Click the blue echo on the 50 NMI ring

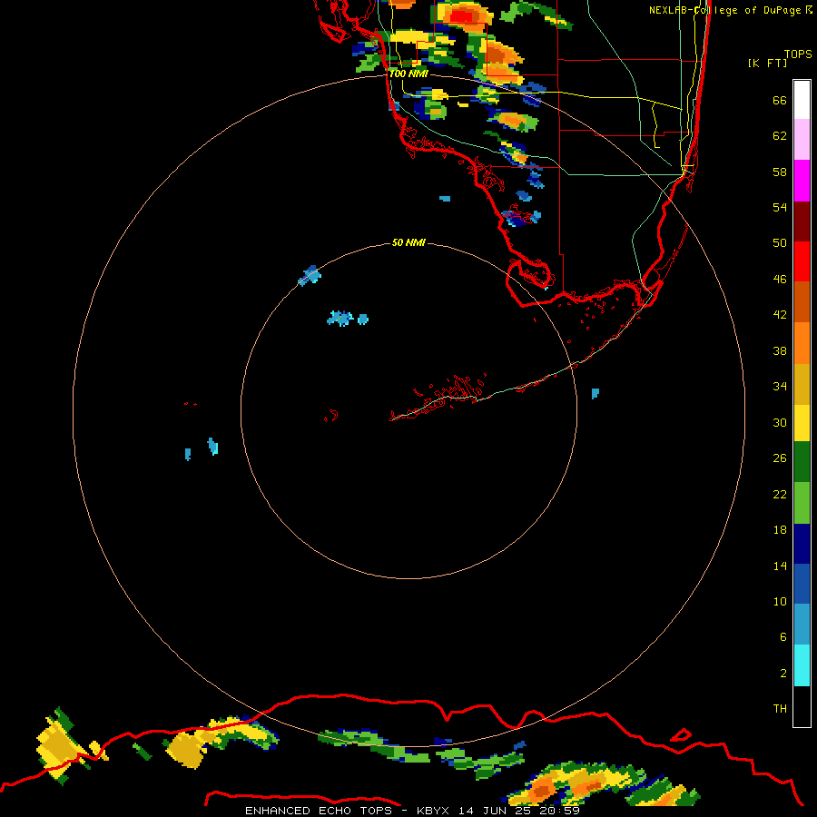[x=310, y=276]
